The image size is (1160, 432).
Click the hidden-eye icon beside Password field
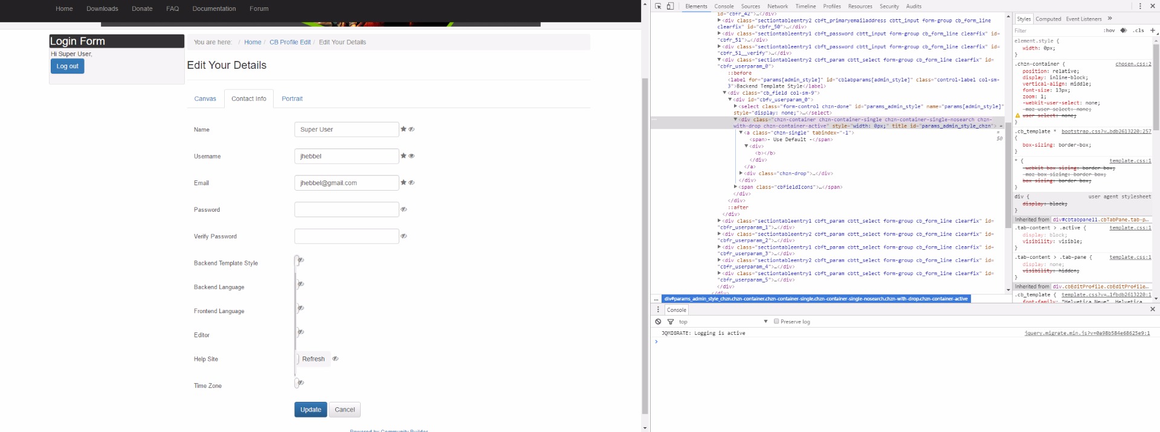[404, 209]
